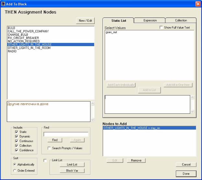Click the variable prompt text area
The image size is (202, 180).
[49, 111]
